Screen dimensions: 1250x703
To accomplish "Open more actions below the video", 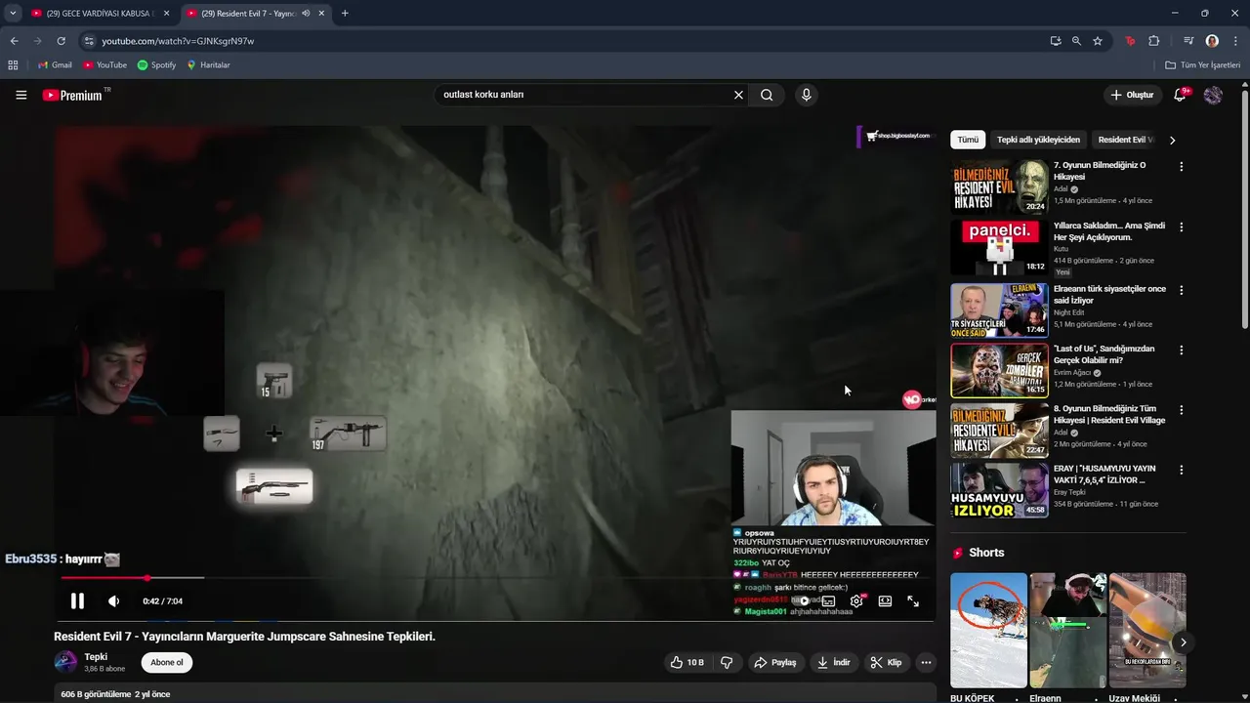I will (x=926, y=662).
